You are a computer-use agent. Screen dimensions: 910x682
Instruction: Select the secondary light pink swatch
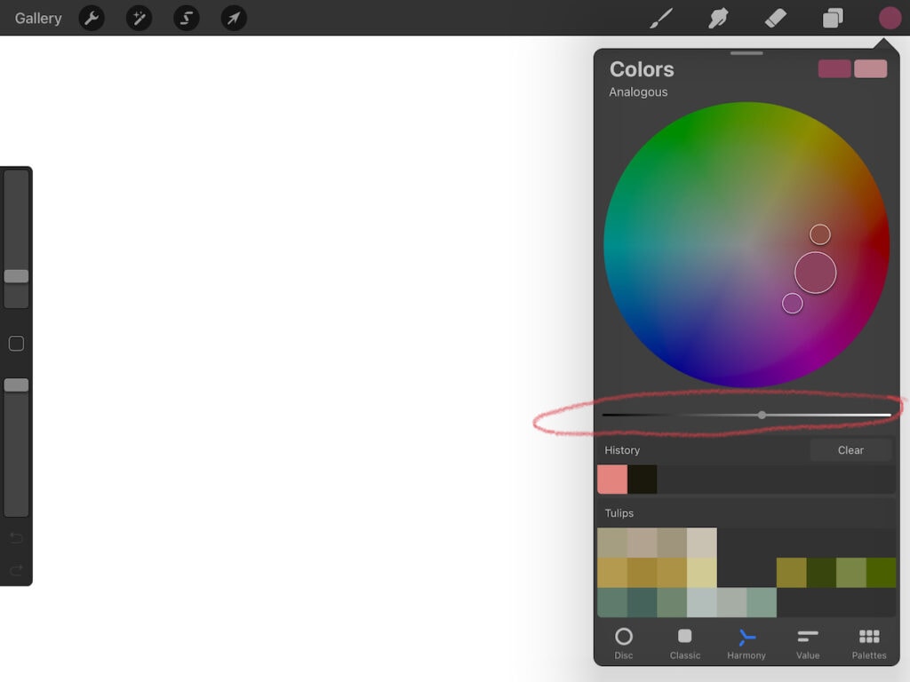(870, 68)
